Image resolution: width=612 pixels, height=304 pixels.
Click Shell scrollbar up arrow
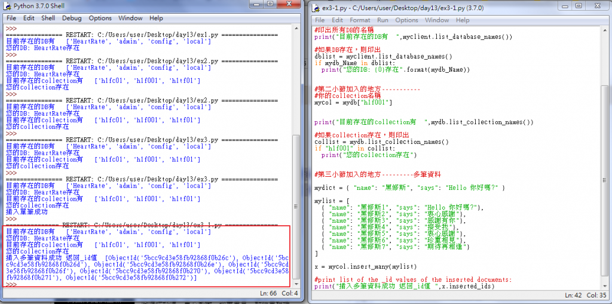coord(296,29)
